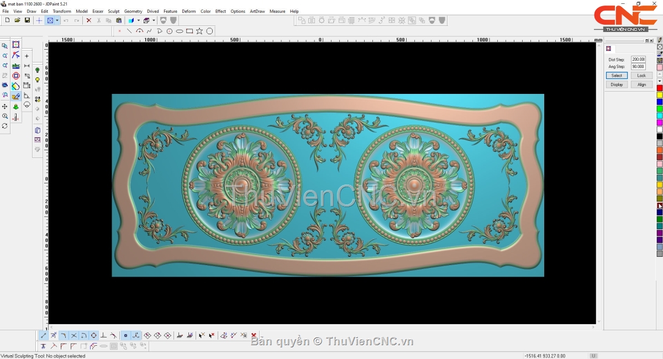Open file with the folder icon
Viewport: 663px width, 359px height.
click(x=17, y=20)
